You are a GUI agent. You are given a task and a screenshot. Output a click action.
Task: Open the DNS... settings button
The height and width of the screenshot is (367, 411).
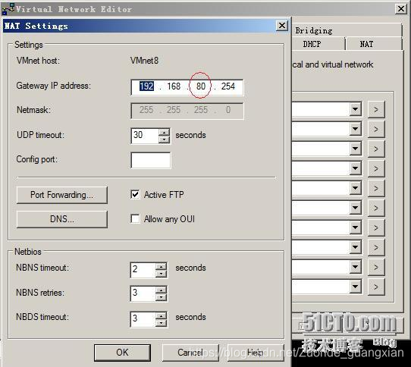62,219
